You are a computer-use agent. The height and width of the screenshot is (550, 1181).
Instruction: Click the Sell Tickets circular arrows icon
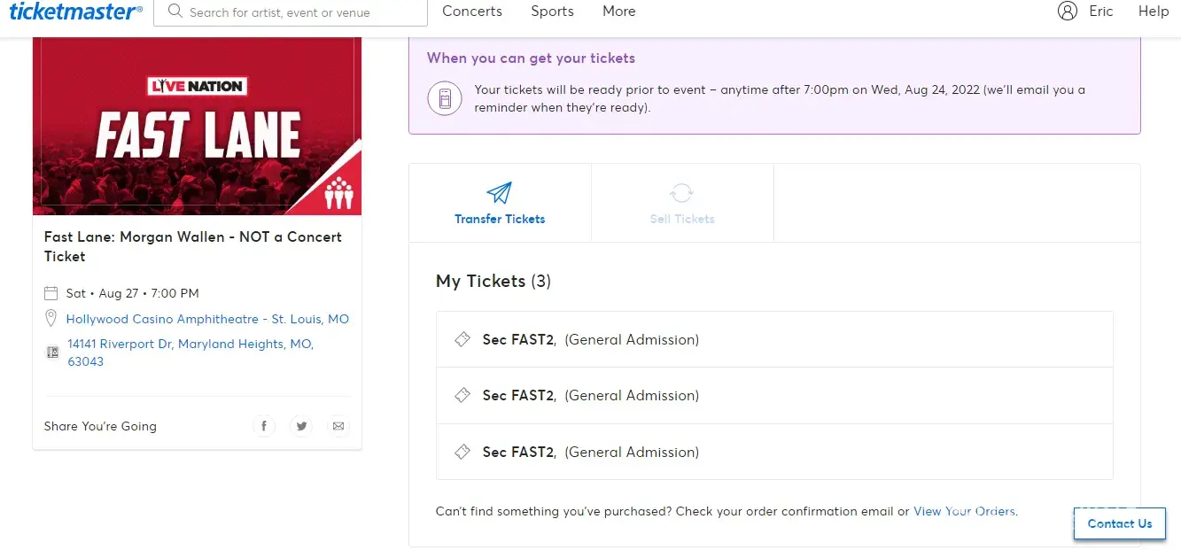click(681, 193)
